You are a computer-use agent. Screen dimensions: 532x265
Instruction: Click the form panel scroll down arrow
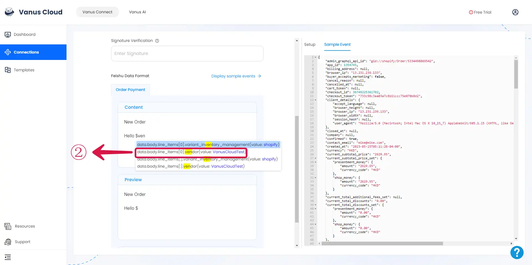tap(297, 245)
